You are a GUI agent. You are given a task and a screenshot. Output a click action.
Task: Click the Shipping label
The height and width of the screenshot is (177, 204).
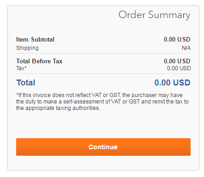[x=27, y=48]
